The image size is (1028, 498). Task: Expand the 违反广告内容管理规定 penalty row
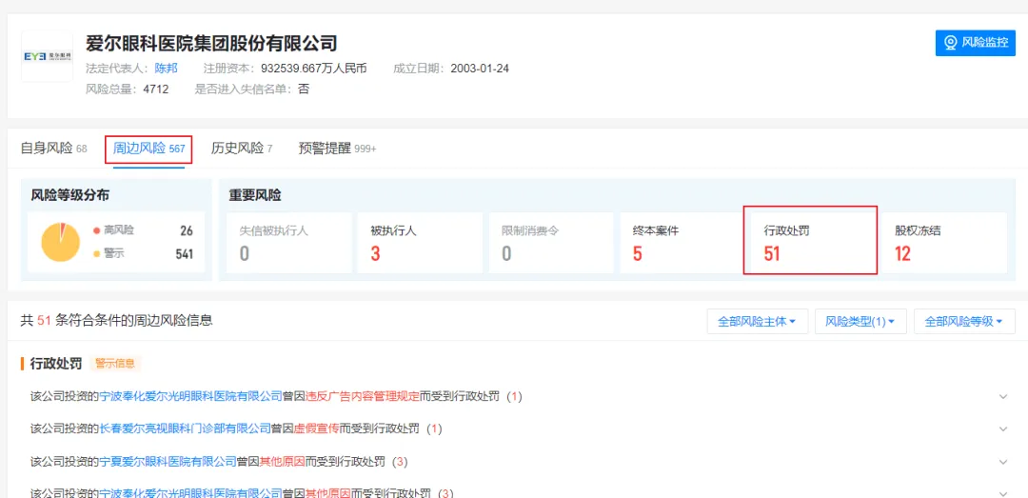click(x=1002, y=396)
